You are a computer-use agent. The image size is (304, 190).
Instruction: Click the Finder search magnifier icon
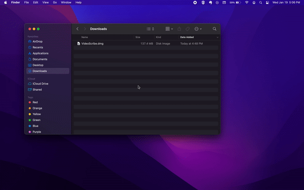click(x=214, y=29)
